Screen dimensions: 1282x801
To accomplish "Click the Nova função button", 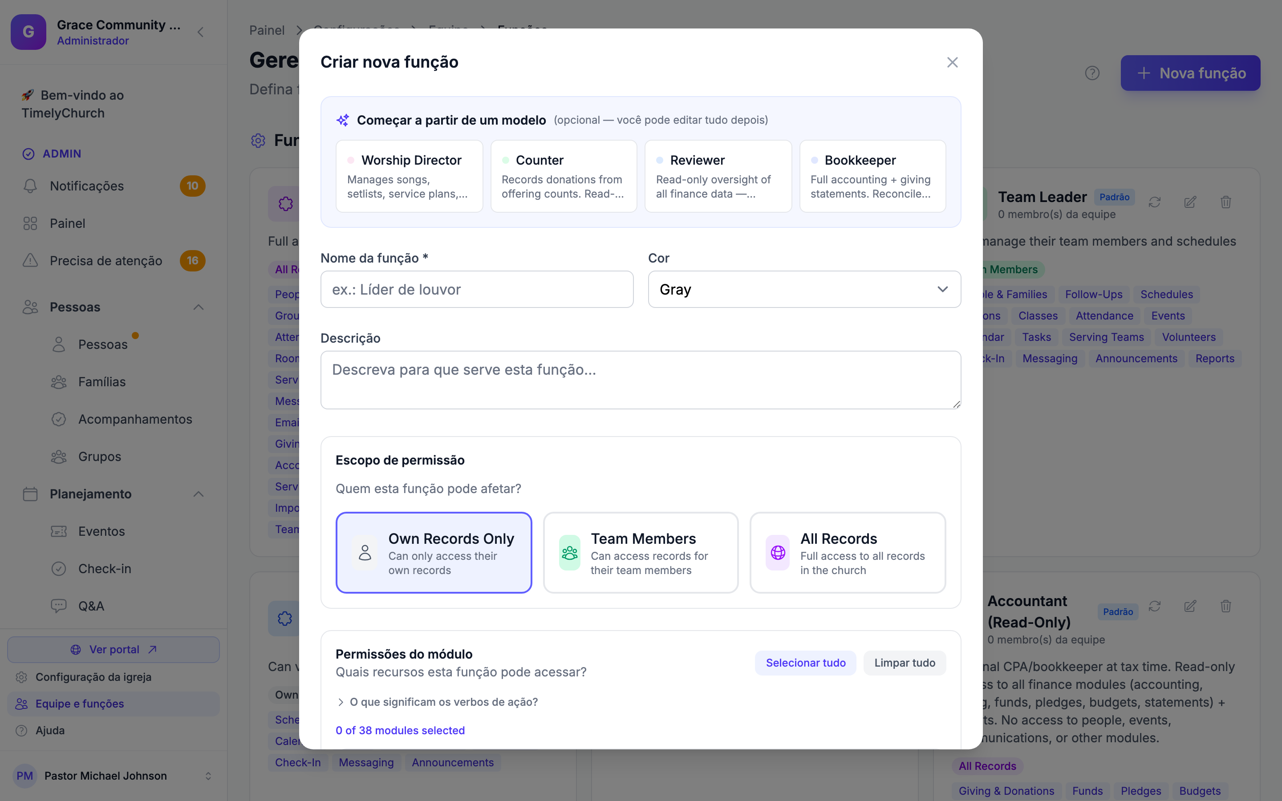I will click(1190, 73).
